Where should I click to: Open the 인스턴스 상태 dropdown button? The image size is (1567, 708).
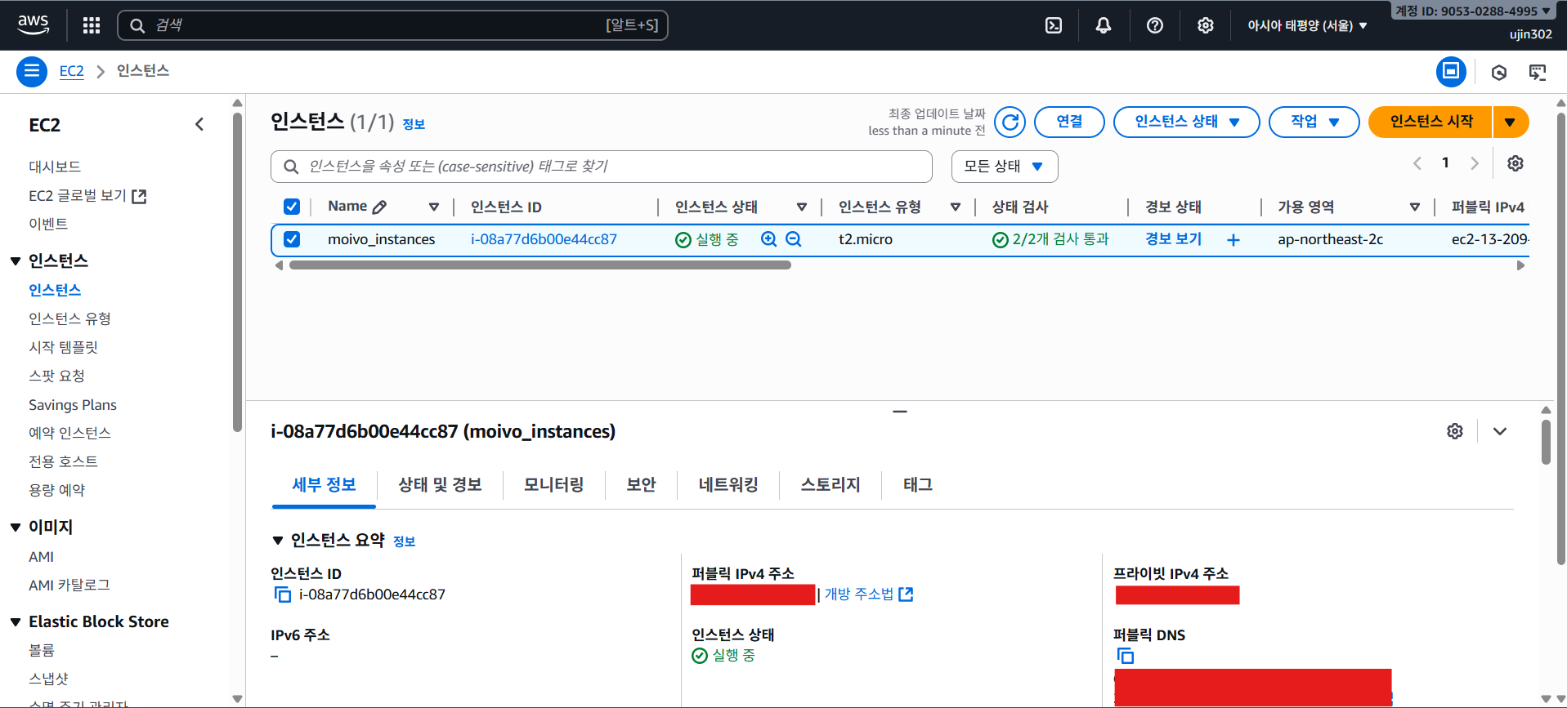click(x=1186, y=122)
